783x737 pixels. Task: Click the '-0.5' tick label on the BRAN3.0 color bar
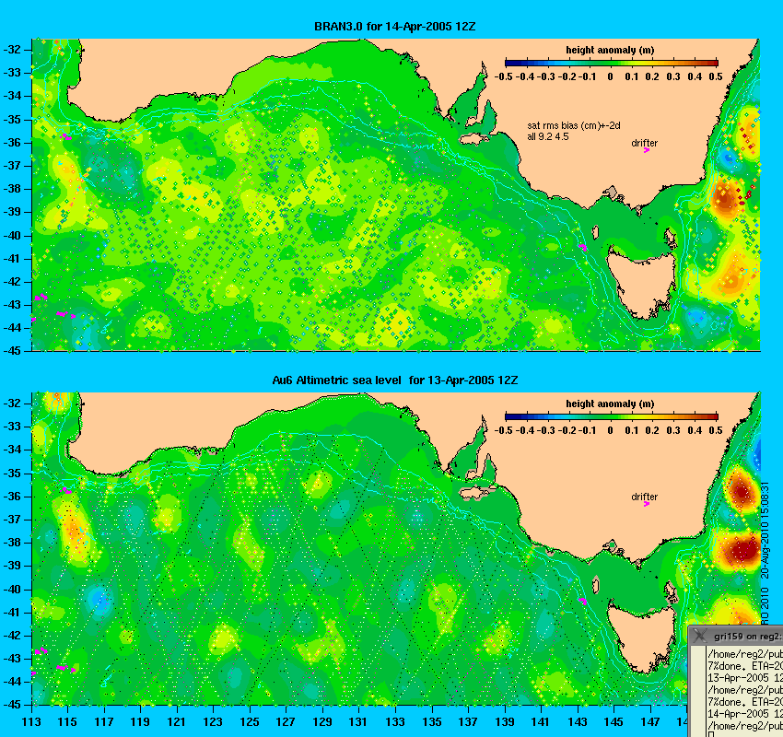503,76
